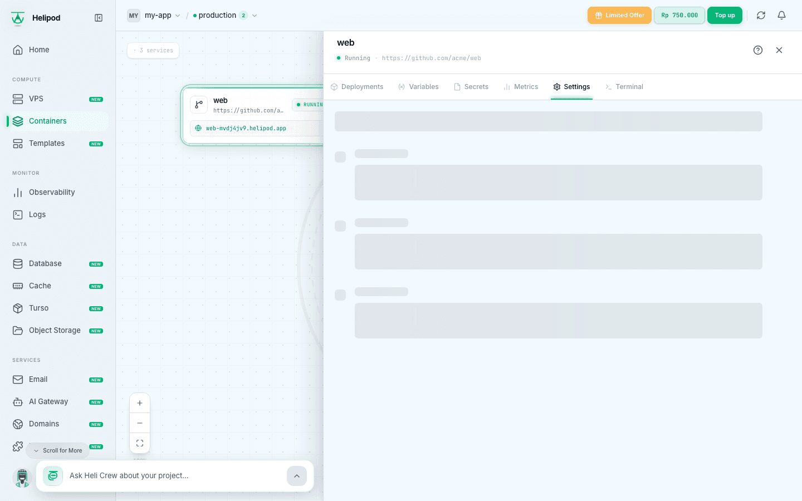Screen dimensions: 802x501
Task: Open AI Gateway
Action: click(x=58, y=401)
